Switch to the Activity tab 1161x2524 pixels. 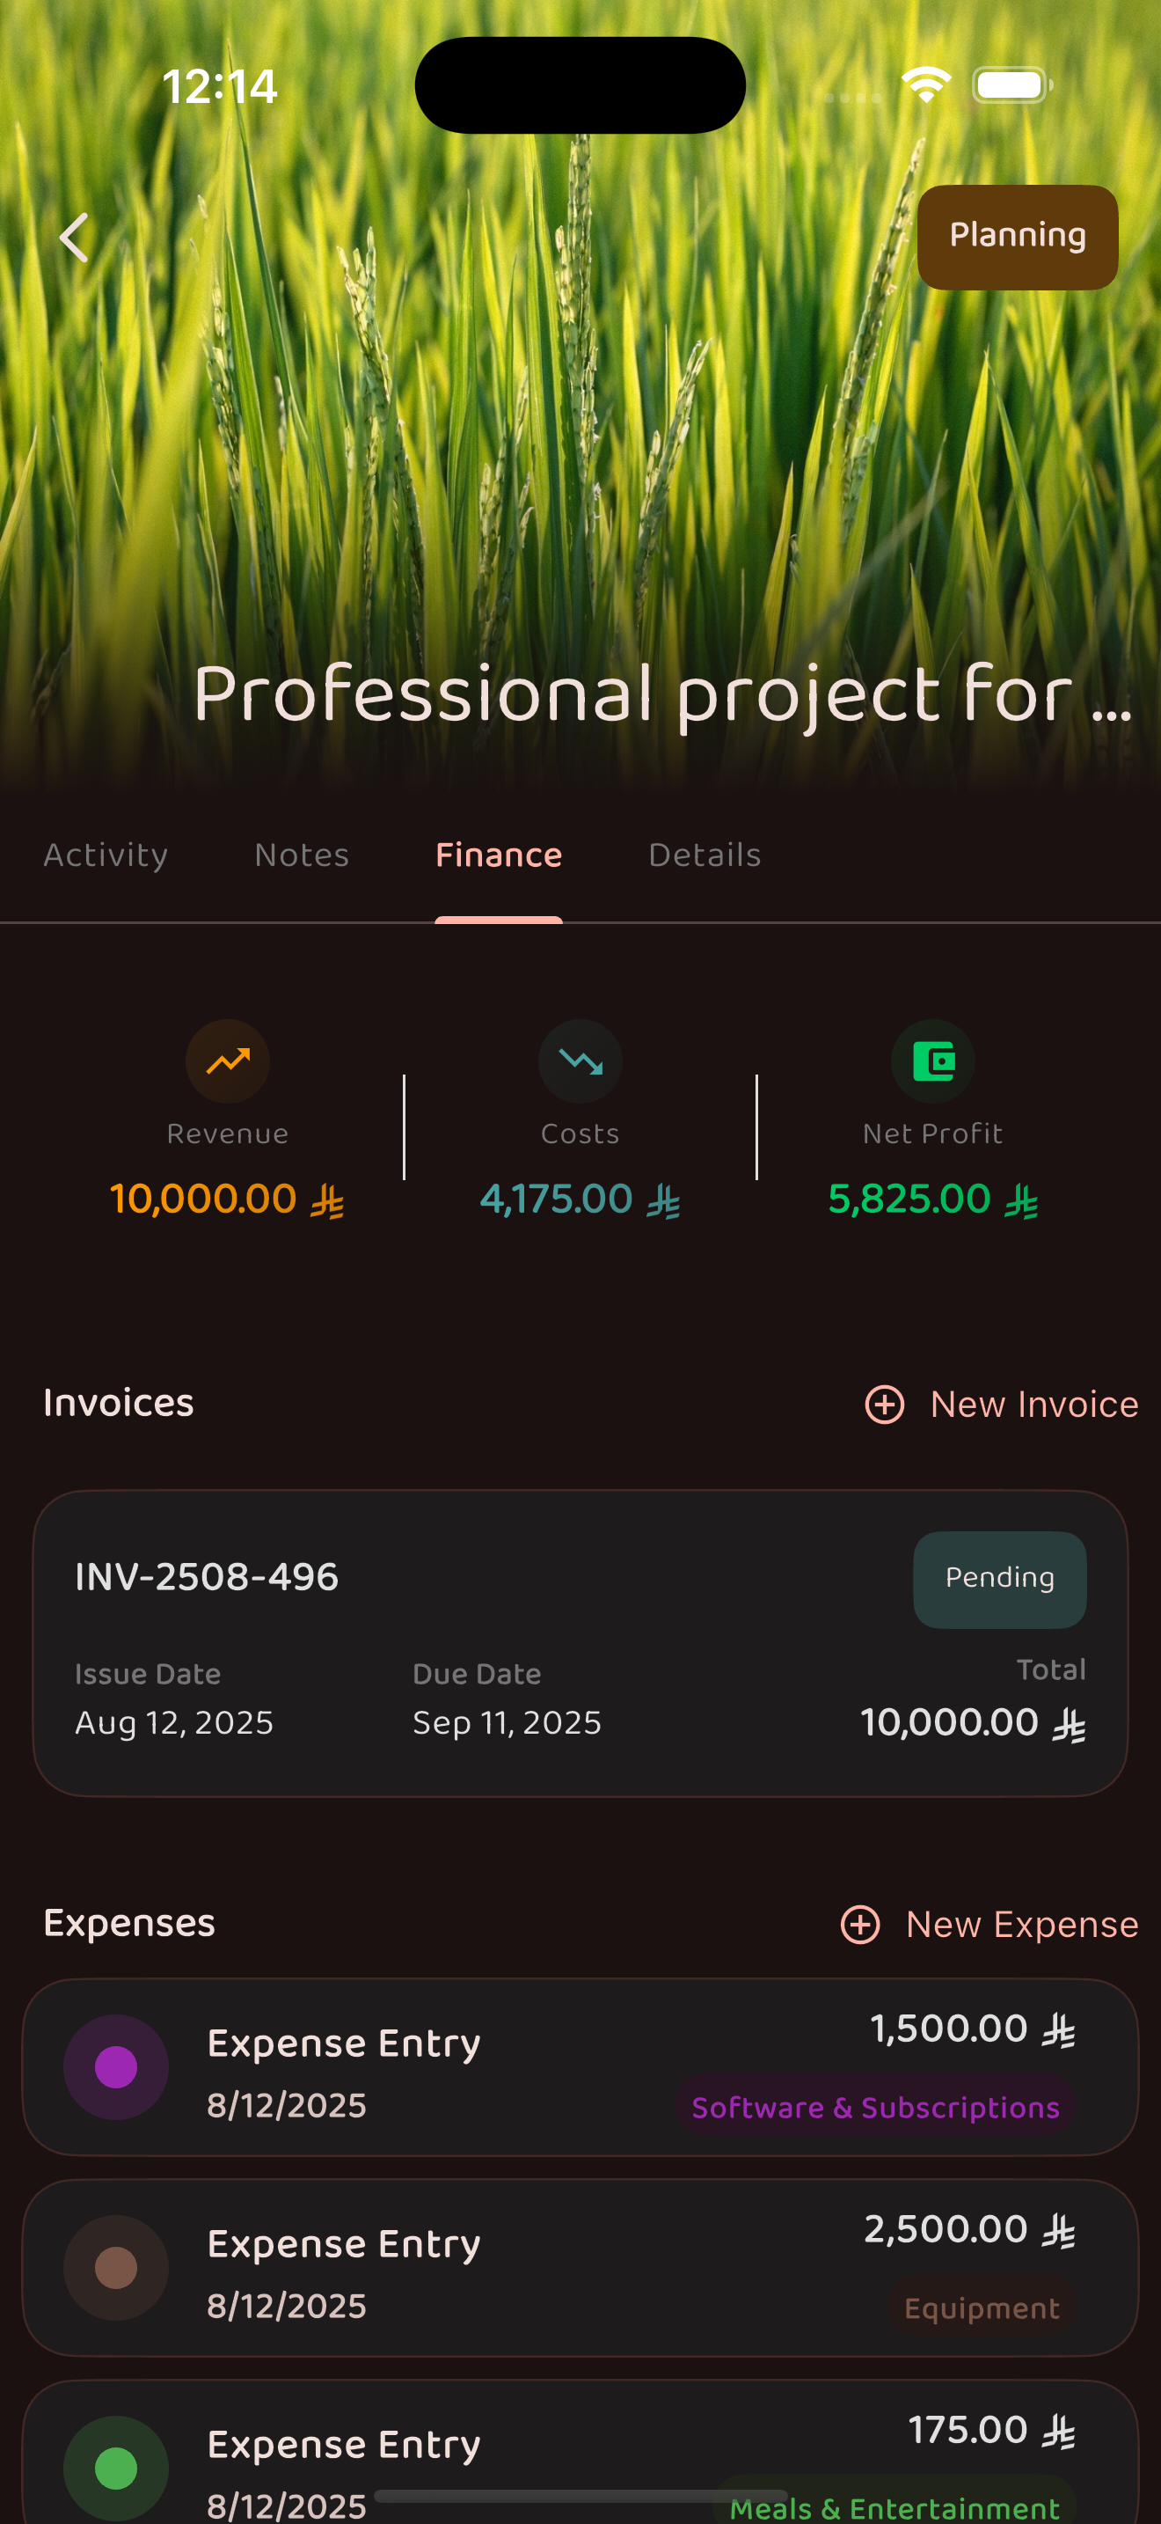click(106, 855)
